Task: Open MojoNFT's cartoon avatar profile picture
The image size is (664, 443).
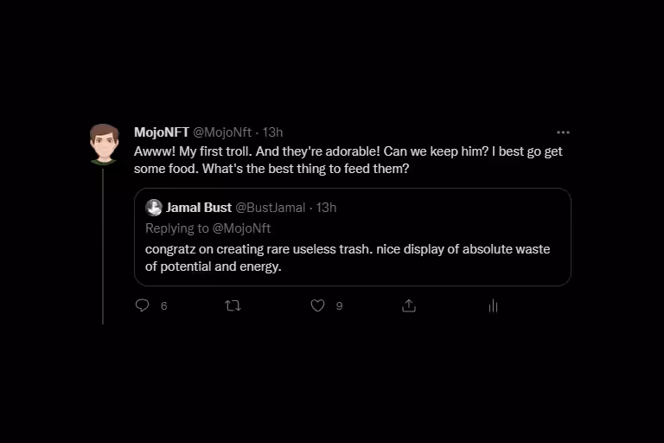Action: (104, 144)
